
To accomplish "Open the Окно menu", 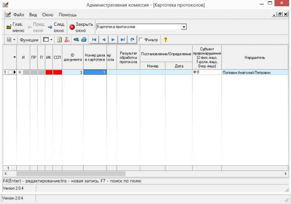I will pyautogui.click(x=48, y=15).
